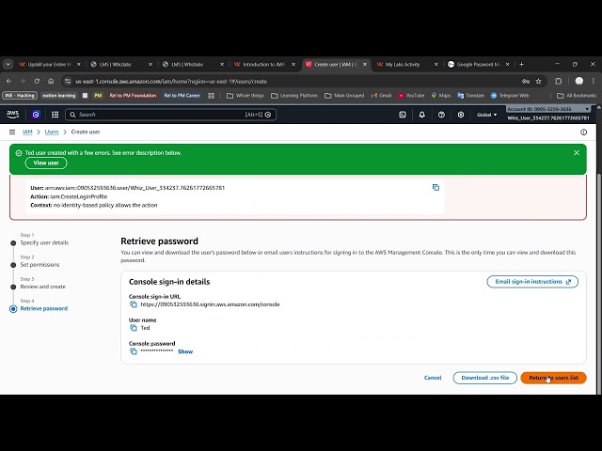Dismiss the green Ted user banner

click(577, 152)
